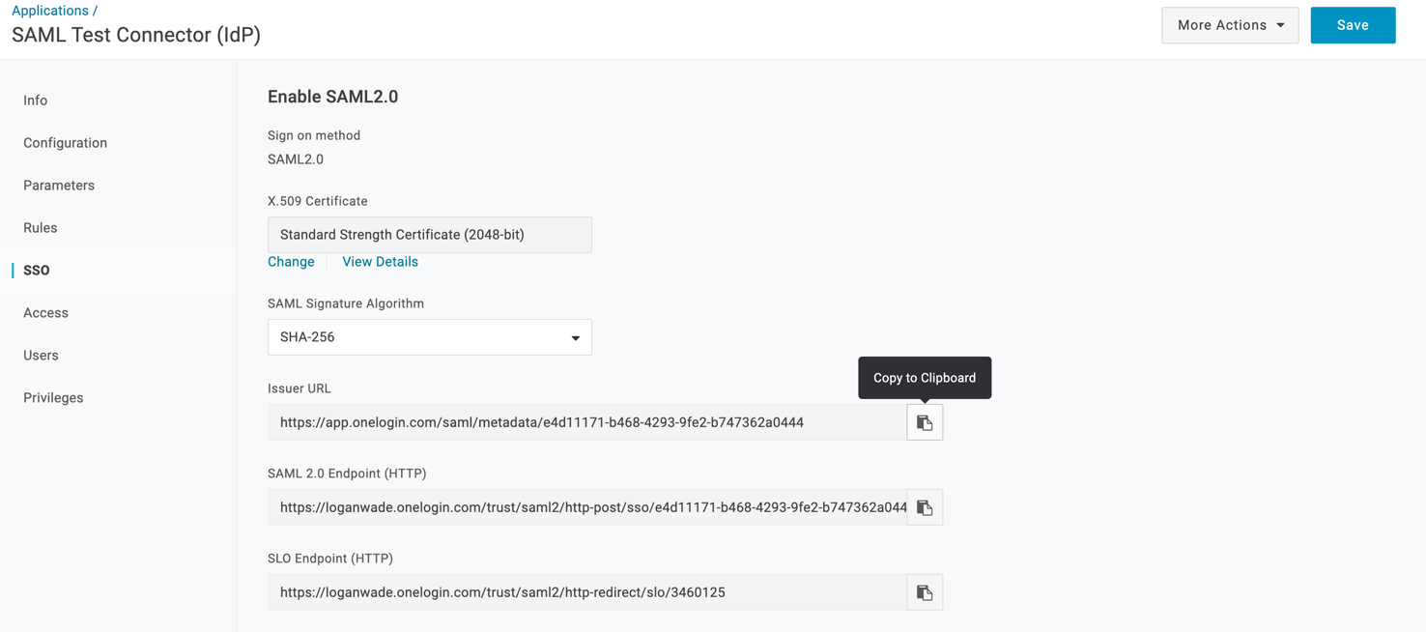The image size is (1426, 632).
Task: Copy the SAML 2.0 Endpoint to clipboard
Action: [924, 506]
